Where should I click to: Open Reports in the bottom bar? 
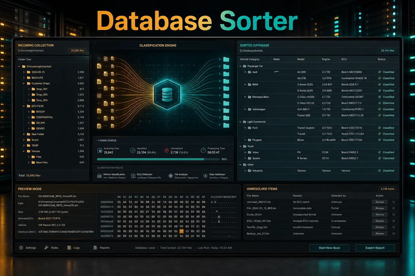pos(101,248)
